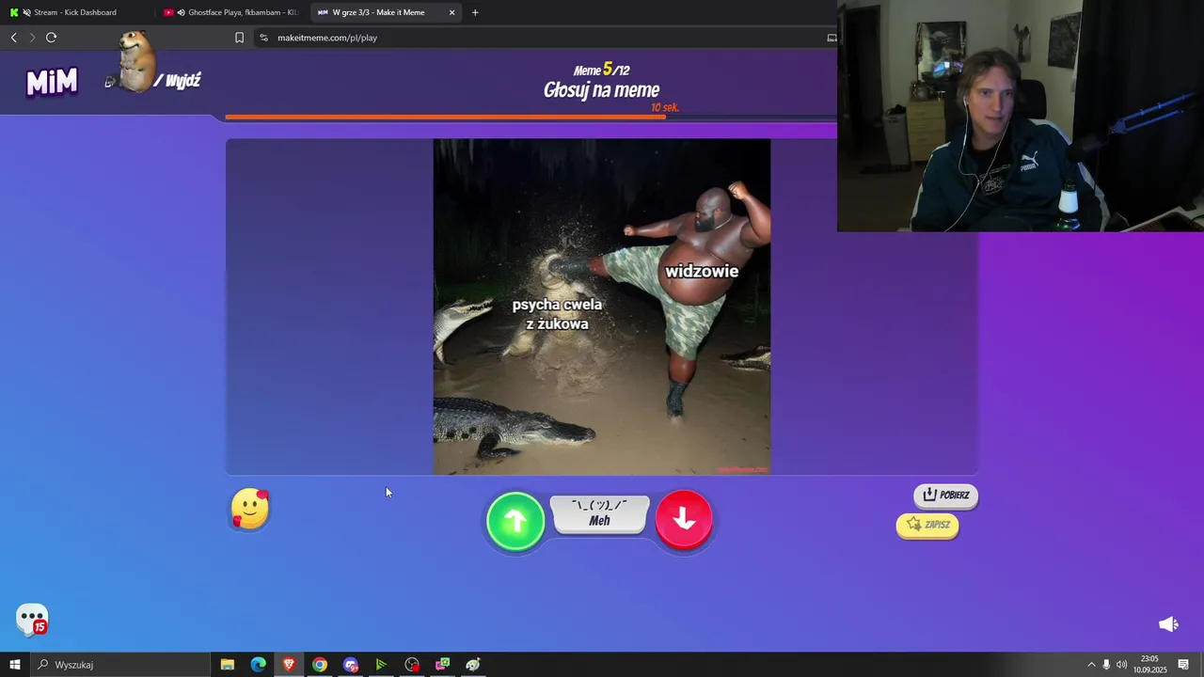
Task: Click the microphone tray icon
Action: tap(1106, 665)
